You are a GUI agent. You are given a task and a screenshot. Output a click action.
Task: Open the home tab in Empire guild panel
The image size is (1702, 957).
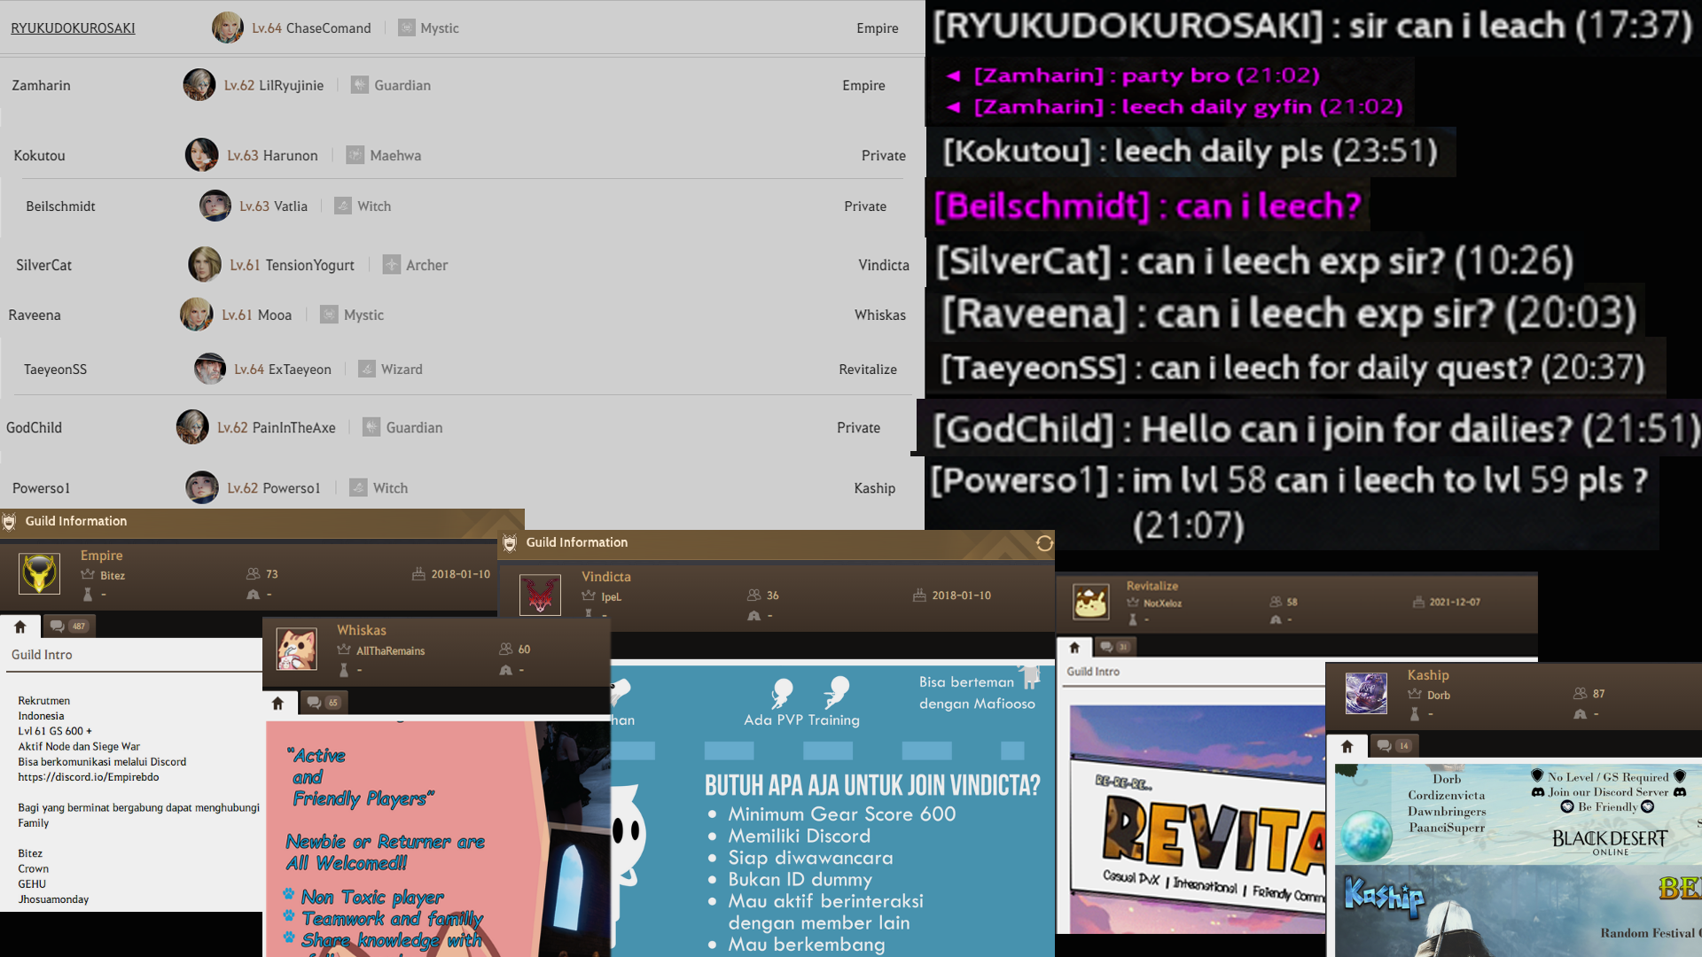[x=20, y=626]
